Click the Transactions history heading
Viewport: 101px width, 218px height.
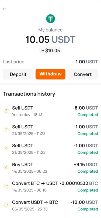click(29, 94)
